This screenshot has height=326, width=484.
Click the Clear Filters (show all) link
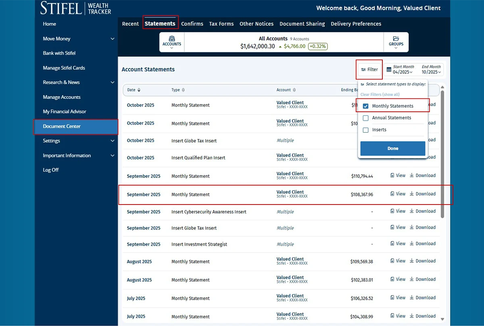tap(380, 94)
